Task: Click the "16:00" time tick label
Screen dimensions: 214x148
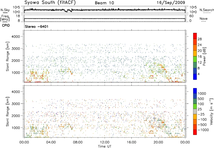Action: [131, 142]
